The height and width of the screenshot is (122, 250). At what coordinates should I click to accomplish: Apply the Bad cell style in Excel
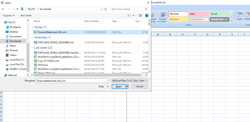point(199,14)
